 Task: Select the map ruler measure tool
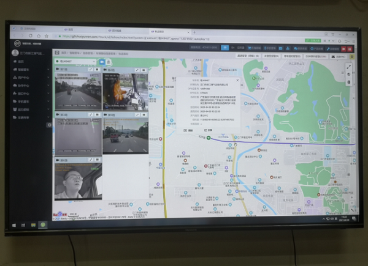tap(349, 67)
